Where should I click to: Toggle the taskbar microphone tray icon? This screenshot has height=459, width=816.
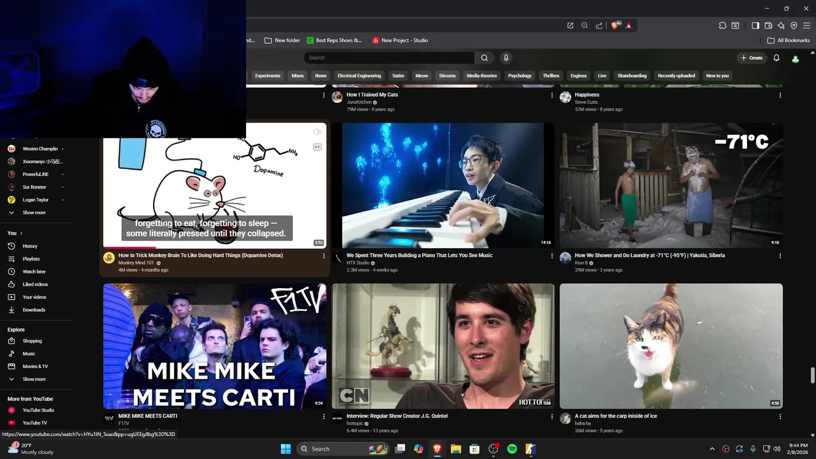point(753,449)
